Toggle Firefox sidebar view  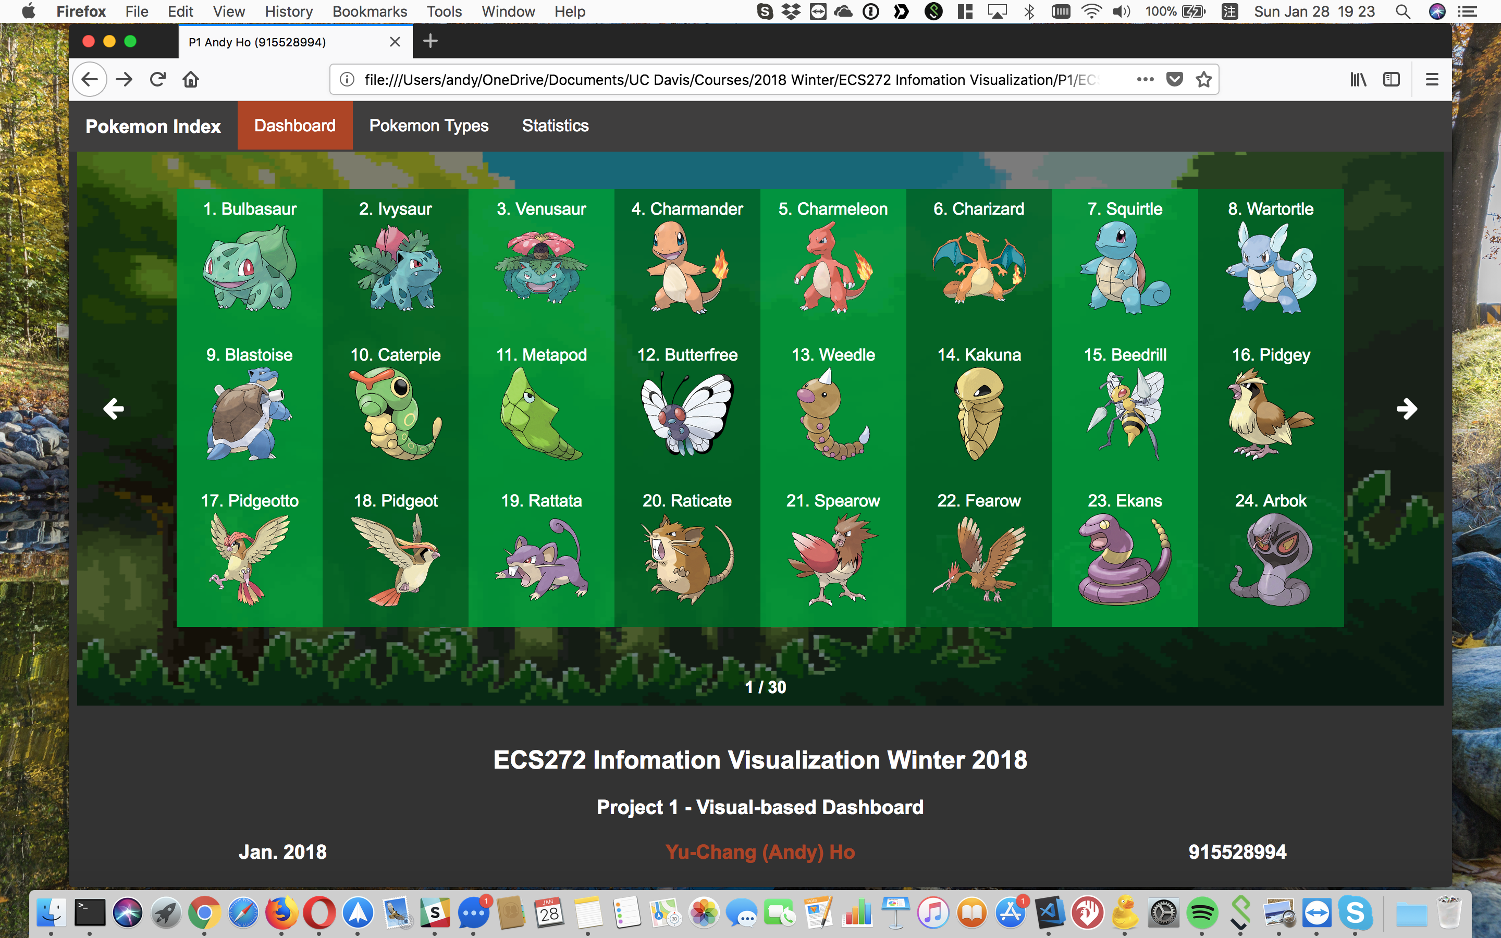(x=1391, y=79)
